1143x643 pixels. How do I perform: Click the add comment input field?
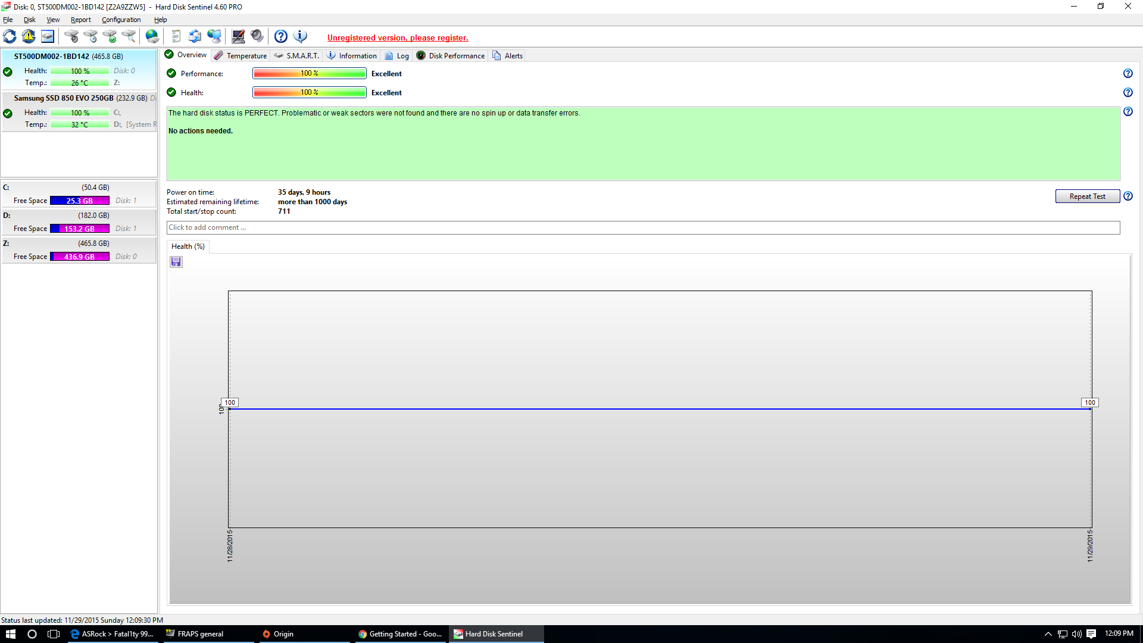(x=643, y=228)
